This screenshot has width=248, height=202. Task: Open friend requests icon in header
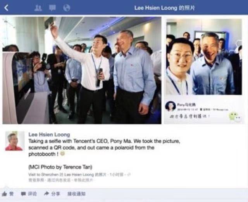click(x=38, y=8)
